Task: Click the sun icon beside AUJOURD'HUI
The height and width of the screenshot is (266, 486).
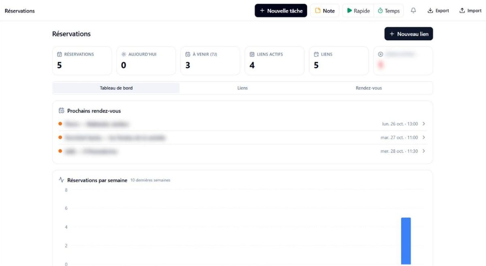Action: pyautogui.click(x=124, y=54)
